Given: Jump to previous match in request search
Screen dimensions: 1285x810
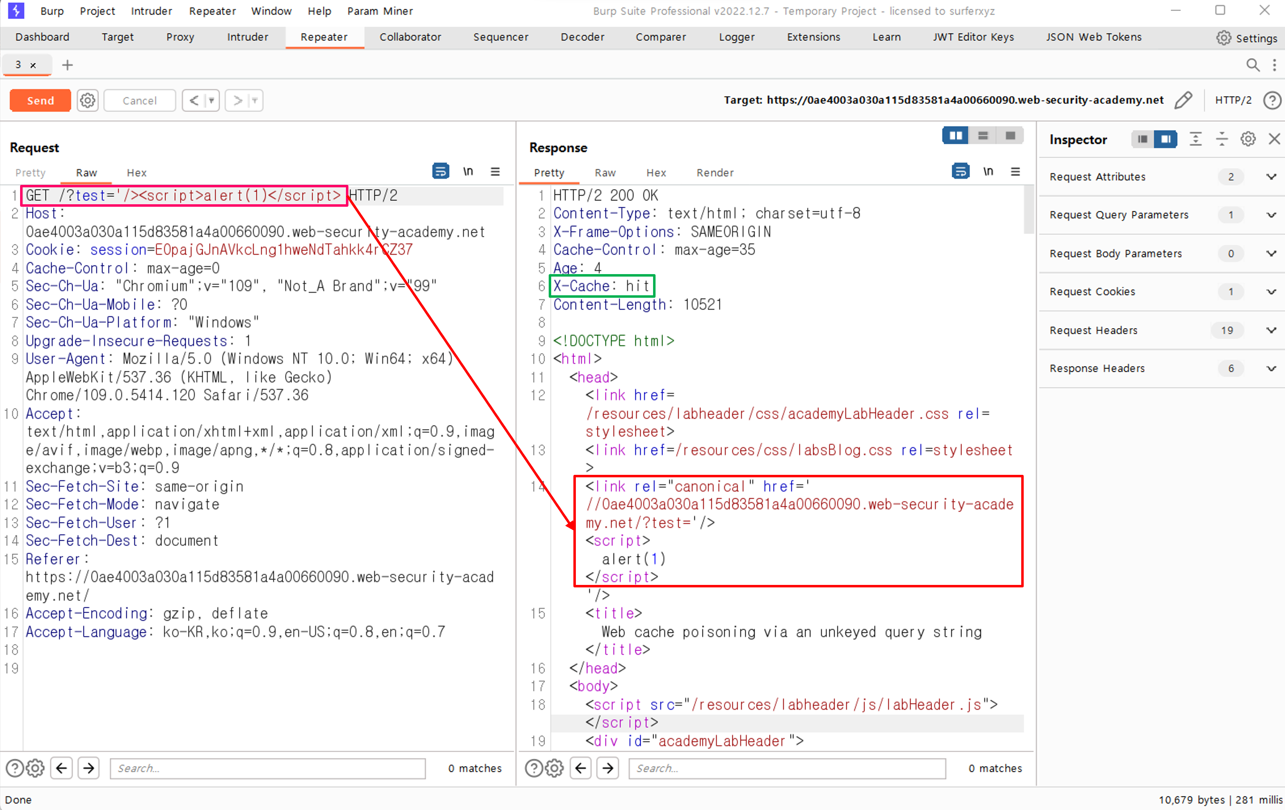Looking at the screenshot, I should pos(61,768).
